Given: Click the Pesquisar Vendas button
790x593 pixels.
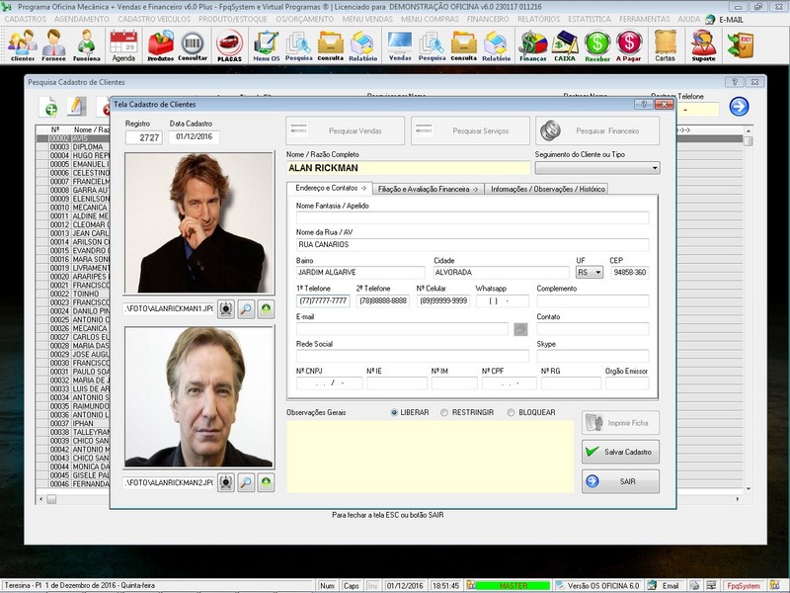Looking at the screenshot, I should coord(345,130).
